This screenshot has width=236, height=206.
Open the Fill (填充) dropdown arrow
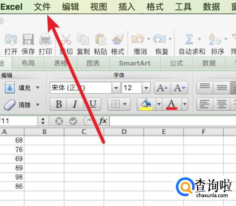click(x=38, y=88)
